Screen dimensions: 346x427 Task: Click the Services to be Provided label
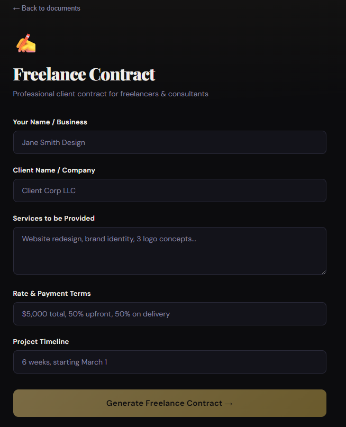(53, 218)
